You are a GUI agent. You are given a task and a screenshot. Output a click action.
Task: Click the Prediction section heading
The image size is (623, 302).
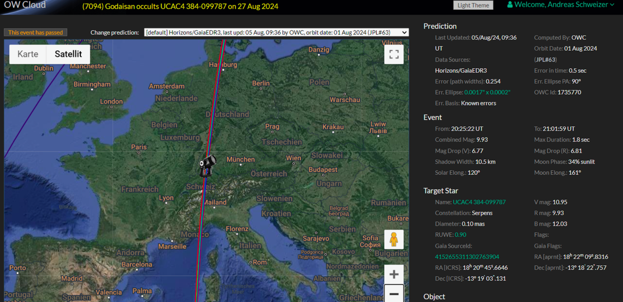pos(440,26)
